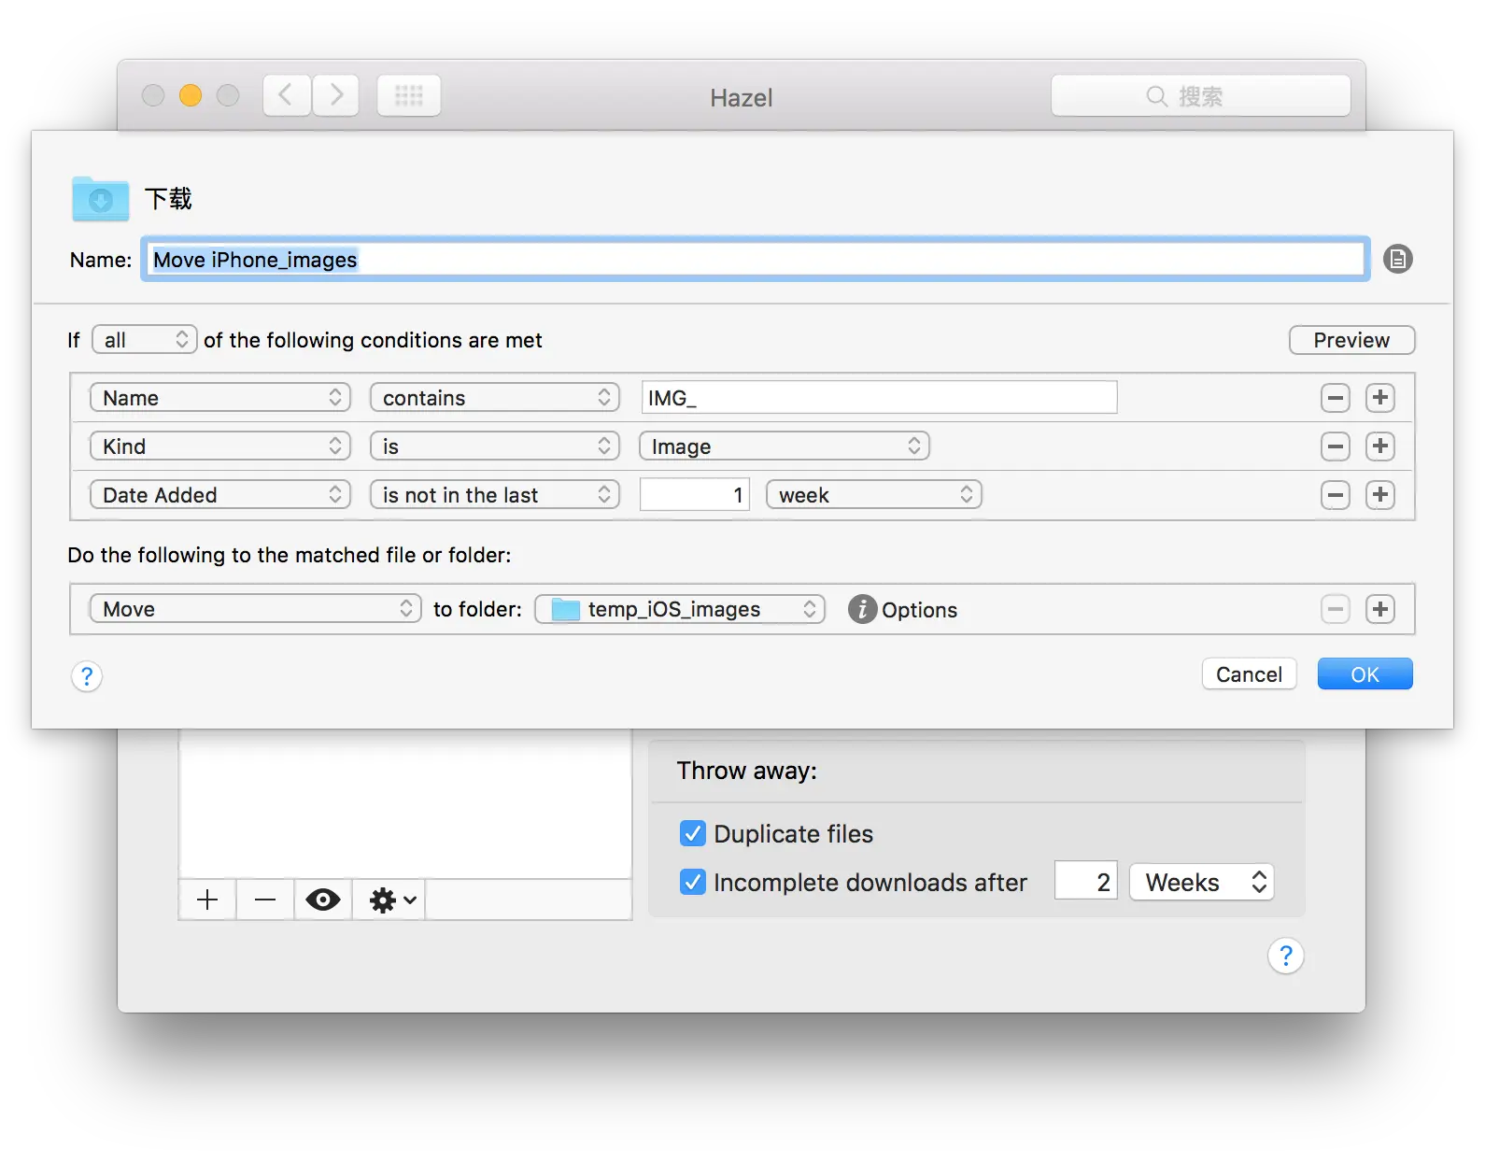1485x1162 pixels.
Task: Remove the Name contains condition row
Action: [1336, 398]
